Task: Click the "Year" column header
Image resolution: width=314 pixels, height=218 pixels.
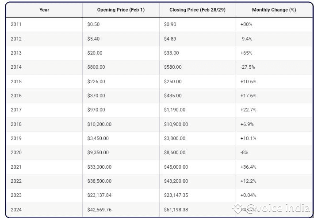Action: pos(44,10)
